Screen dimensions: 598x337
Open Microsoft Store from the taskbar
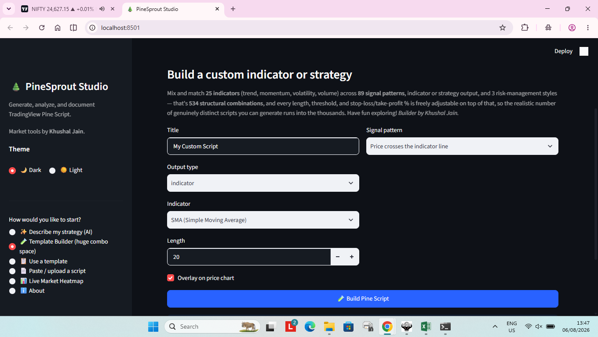[349, 326]
